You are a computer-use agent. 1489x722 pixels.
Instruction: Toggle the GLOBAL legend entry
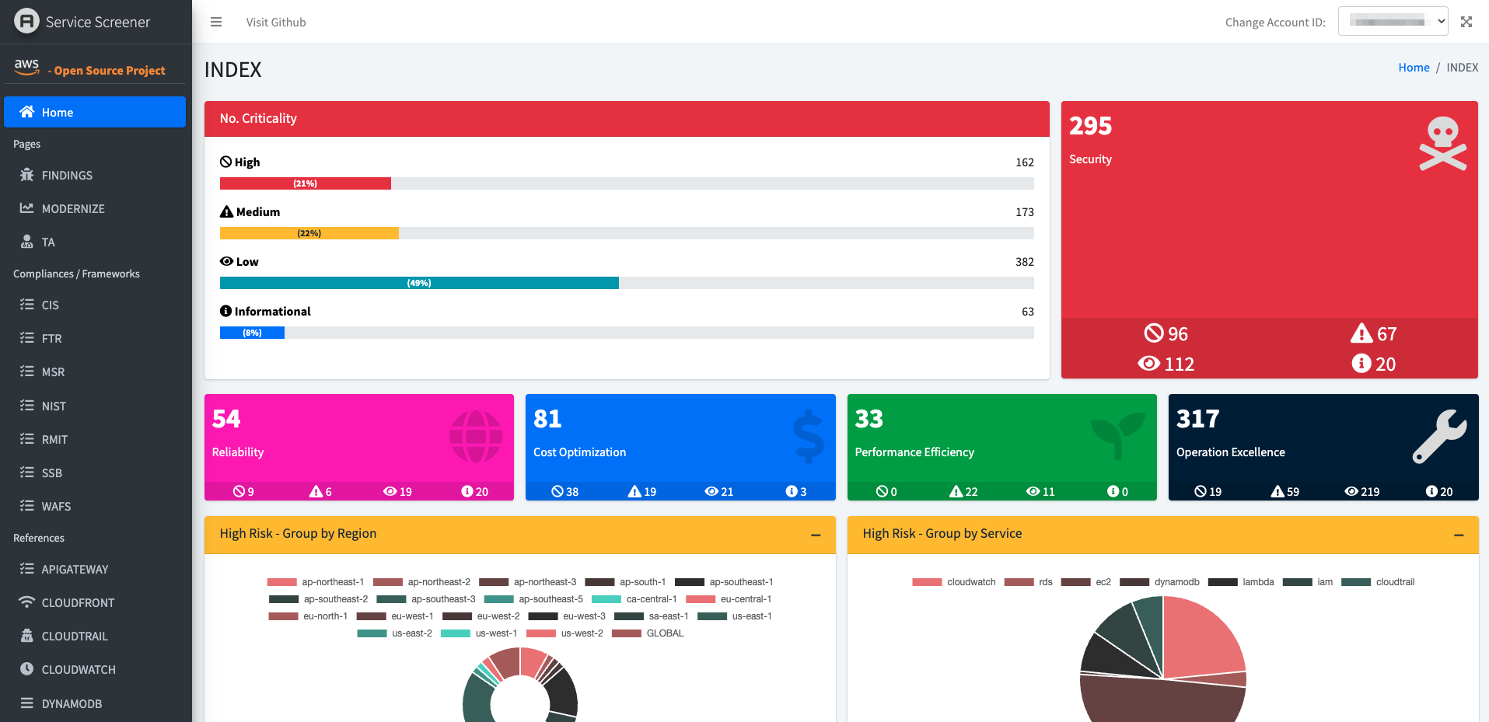pyautogui.click(x=665, y=633)
